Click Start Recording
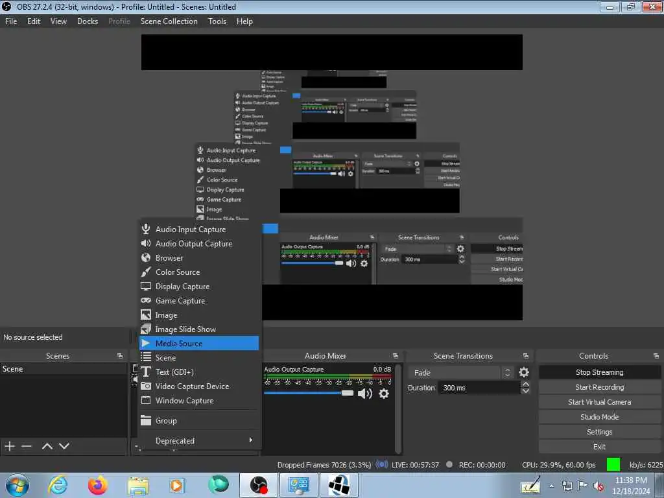The height and width of the screenshot is (498, 664). (x=599, y=387)
